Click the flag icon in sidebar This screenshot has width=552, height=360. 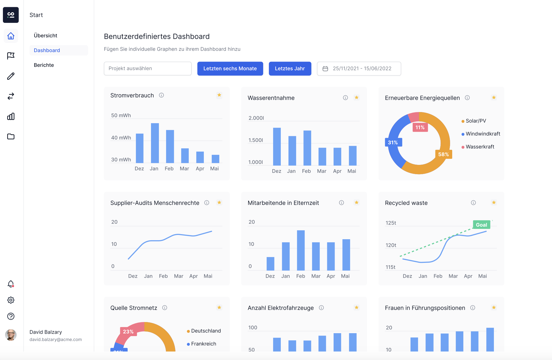11,56
